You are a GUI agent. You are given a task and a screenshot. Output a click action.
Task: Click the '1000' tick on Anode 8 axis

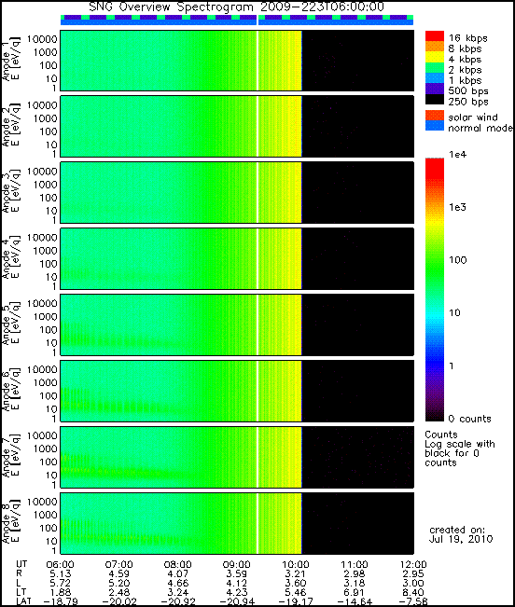[x=45, y=515]
